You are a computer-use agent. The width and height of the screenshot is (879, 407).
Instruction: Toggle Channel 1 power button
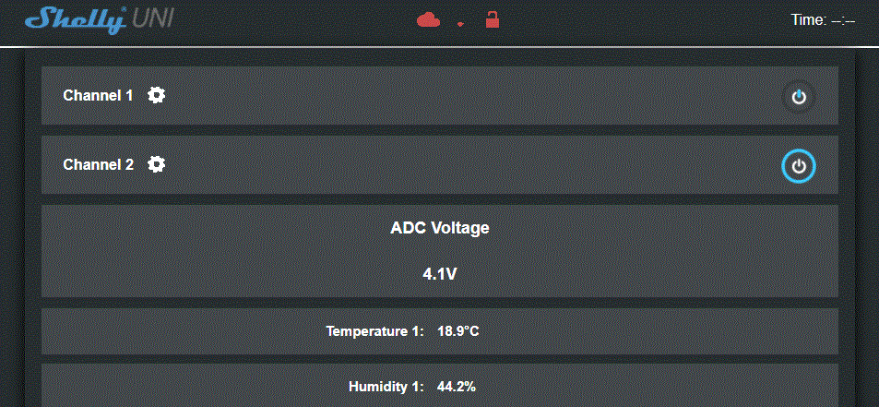tap(799, 96)
